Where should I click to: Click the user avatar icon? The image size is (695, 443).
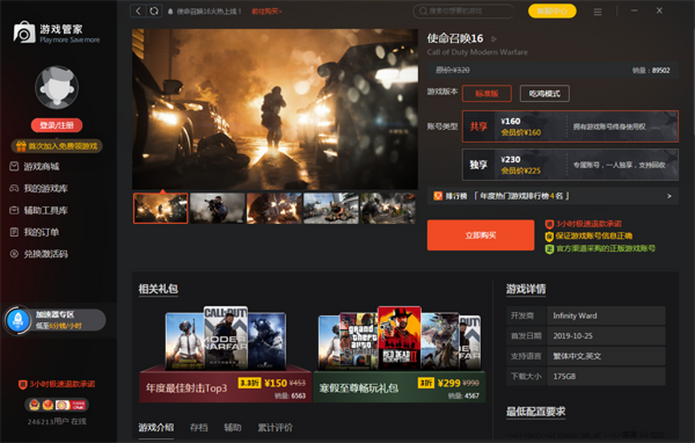[57, 88]
